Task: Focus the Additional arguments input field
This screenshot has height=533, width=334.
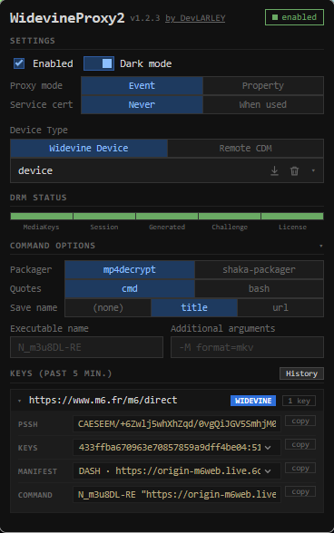Action: tap(247, 347)
